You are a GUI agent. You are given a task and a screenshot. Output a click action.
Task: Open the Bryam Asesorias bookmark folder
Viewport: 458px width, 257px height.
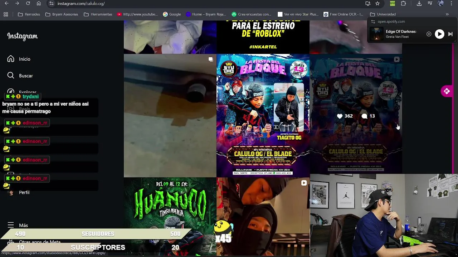(x=62, y=14)
